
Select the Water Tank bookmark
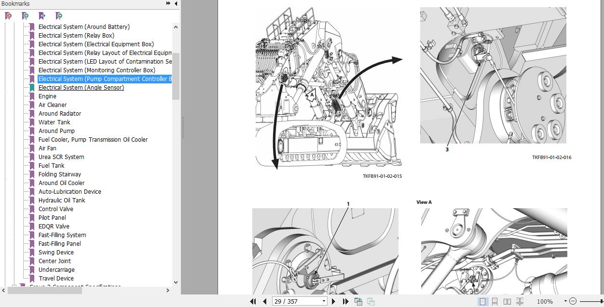[54, 122]
